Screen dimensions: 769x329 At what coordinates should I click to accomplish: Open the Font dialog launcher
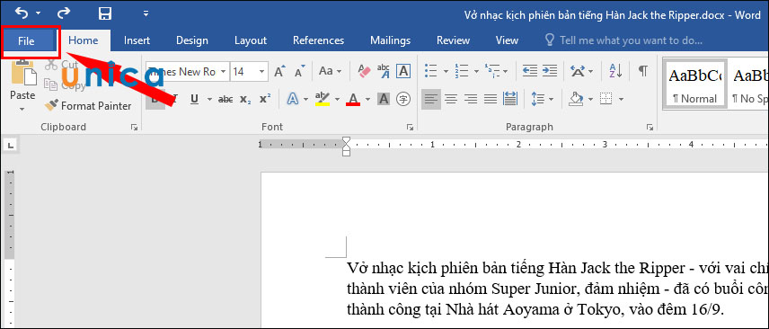point(410,127)
